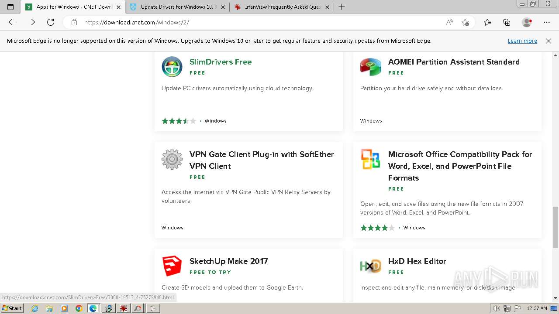Click Microsoft Edge taskbar button
The width and height of the screenshot is (559, 314).
tap(93, 308)
